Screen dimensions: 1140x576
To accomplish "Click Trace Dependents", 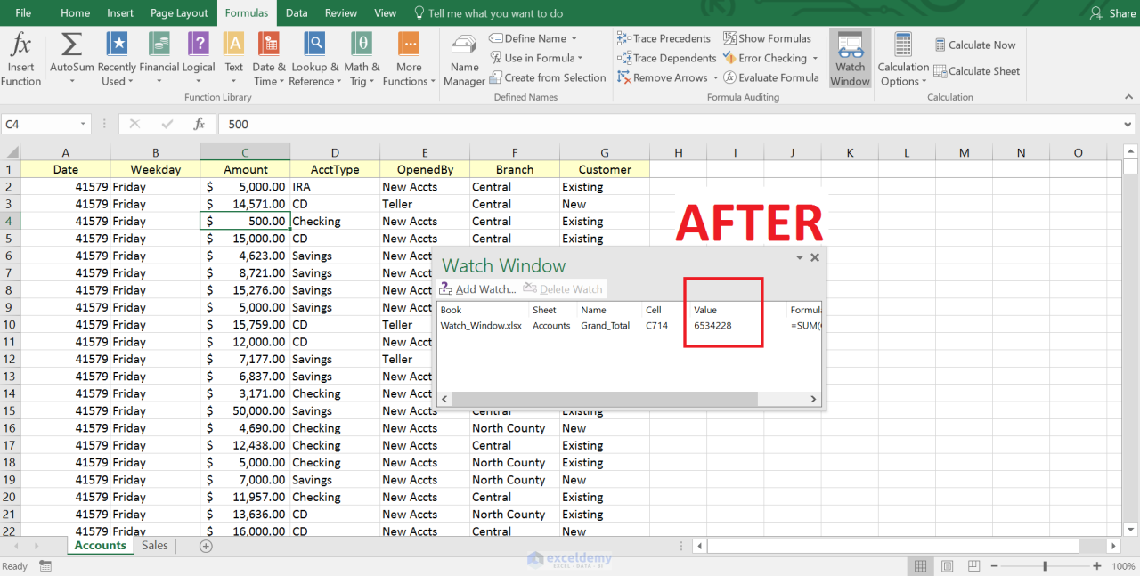I will pyautogui.click(x=667, y=58).
